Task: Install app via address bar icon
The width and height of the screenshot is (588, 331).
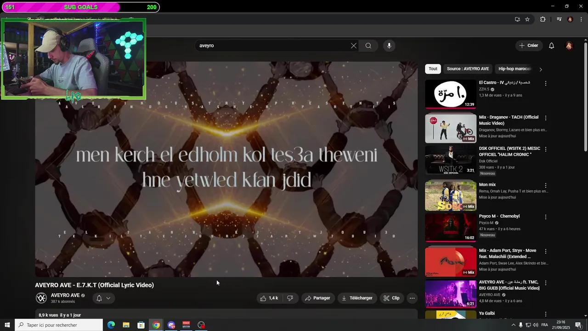Action: (517, 19)
